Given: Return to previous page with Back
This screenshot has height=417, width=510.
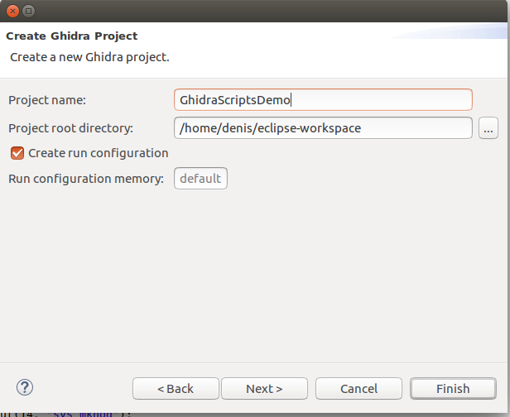Looking at the screenshot, I should coord(176,389).
